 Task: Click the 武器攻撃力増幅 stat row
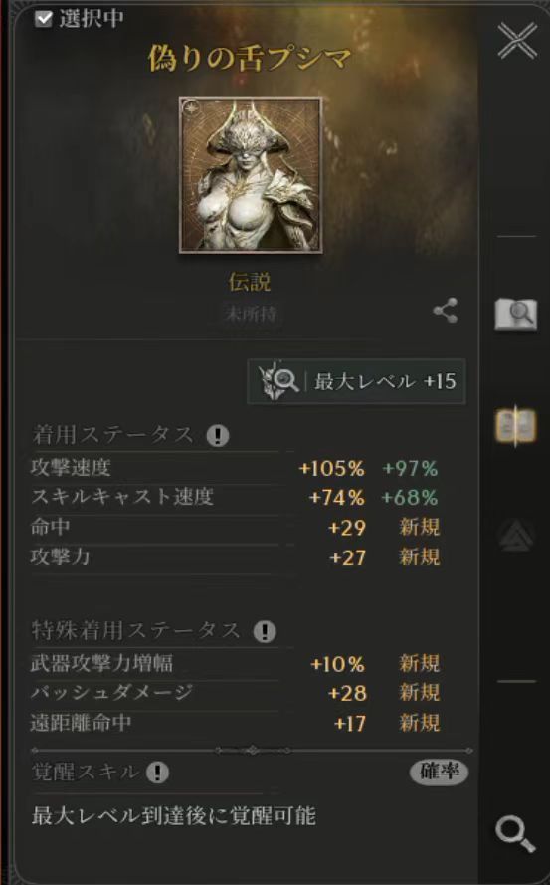[x=236, y=663]
